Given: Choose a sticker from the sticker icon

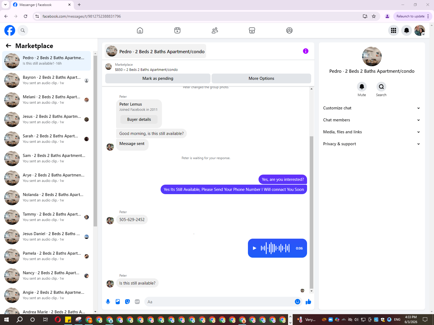Looking at the screenshot, I should pos(127,302).
